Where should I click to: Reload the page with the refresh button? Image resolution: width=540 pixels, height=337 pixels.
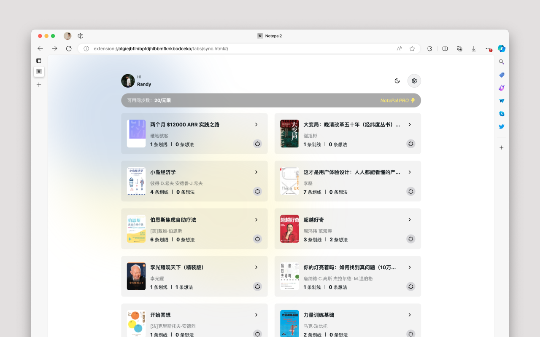[69, 48]
